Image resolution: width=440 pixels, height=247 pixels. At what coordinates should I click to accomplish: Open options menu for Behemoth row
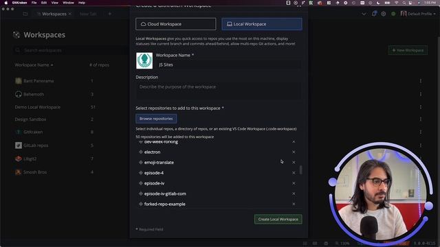[421, 95]
